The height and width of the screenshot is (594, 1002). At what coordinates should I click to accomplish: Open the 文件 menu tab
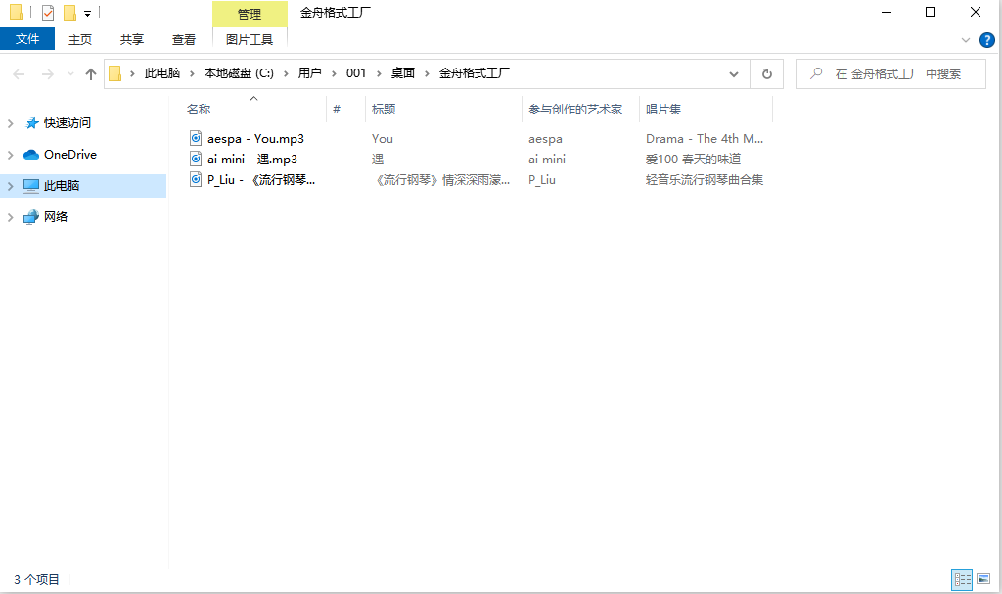[26, 39]
